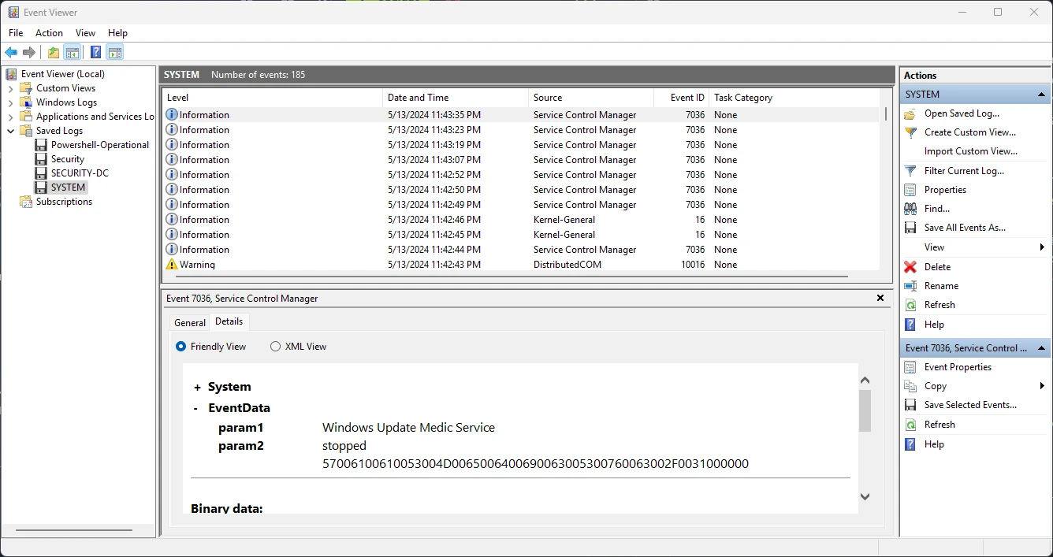Open the View menu in menu bar
Image resolution: width=1053 pixels, height=557 pixels.
pyautogui.click(x=85, y=33)
